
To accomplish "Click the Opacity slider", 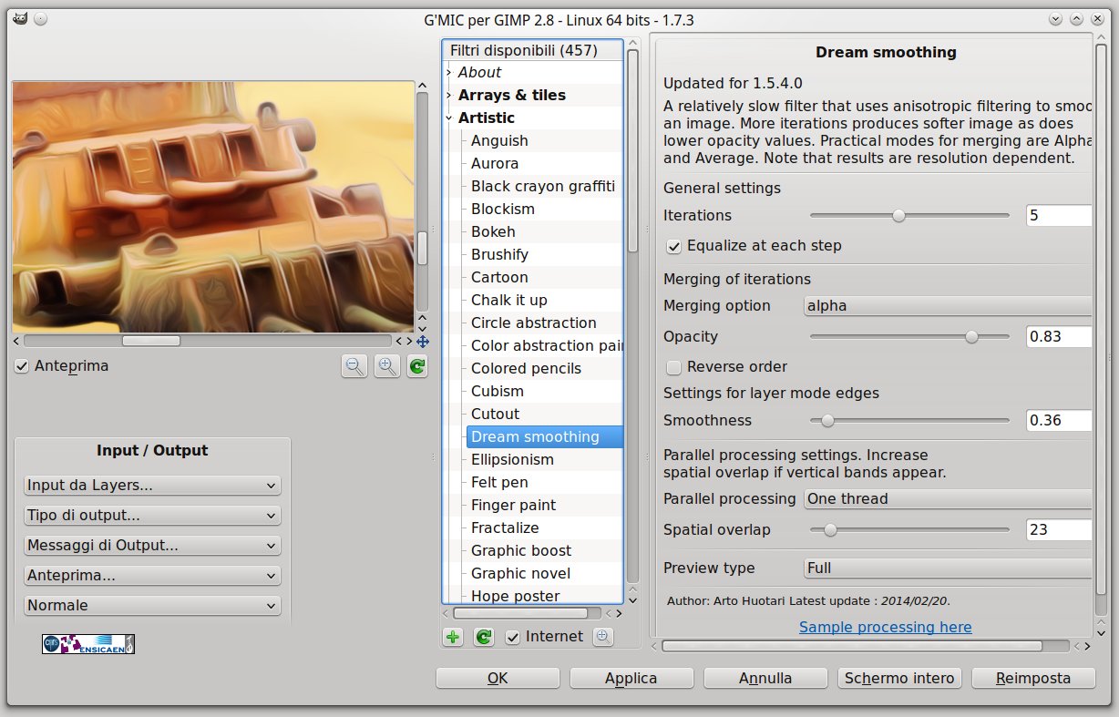I will 909,337.
